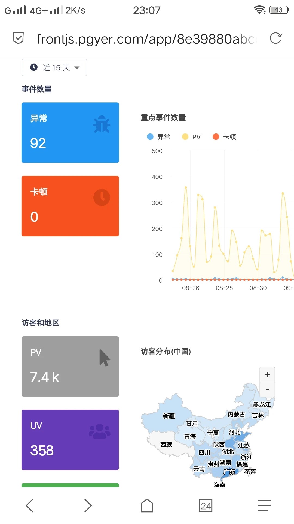294x524 pixels.
Task: Toggle the 异常 series in chart legend
Action: (158, 137)
